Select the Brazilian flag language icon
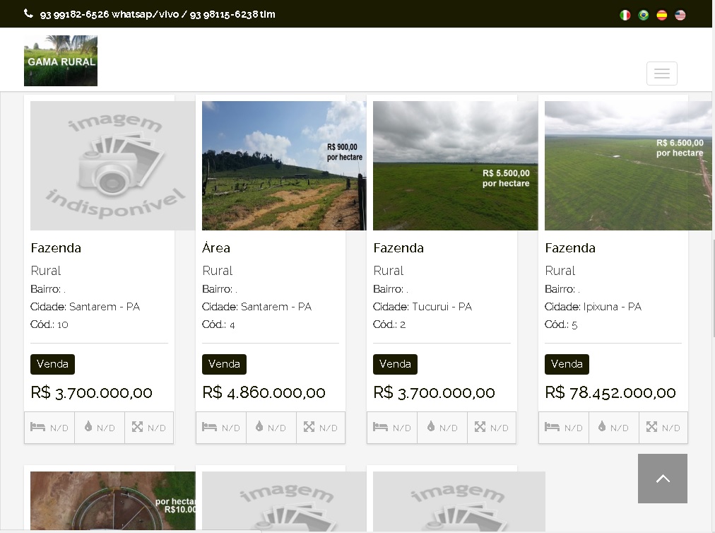Image resolution: width=715 pixels, height=533 pixels. point(644,15)
